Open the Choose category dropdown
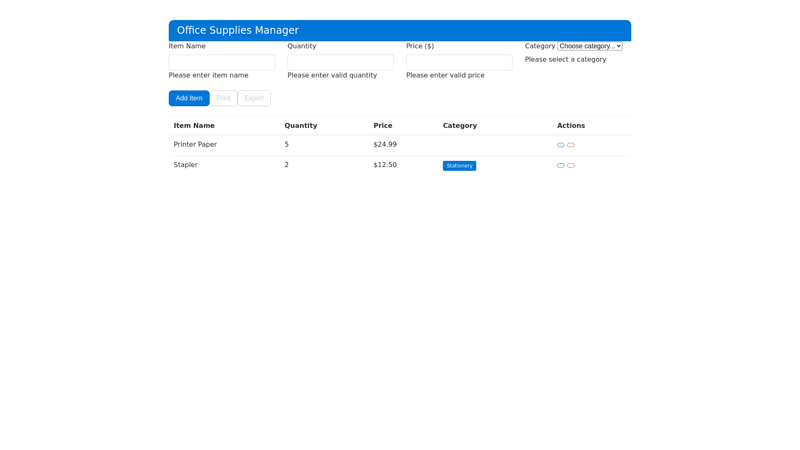Image resolution: width=800 pixels, height=450 pixels. [590, 46]
